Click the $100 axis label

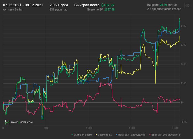(x=184, y=83)
